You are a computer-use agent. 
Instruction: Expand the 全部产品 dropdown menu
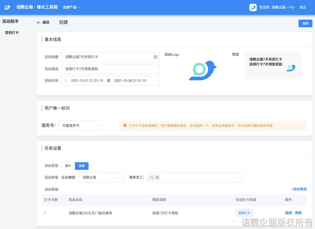tap(71, 7)
